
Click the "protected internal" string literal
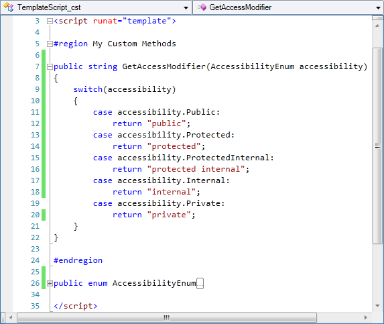click(x=196, y=169)
